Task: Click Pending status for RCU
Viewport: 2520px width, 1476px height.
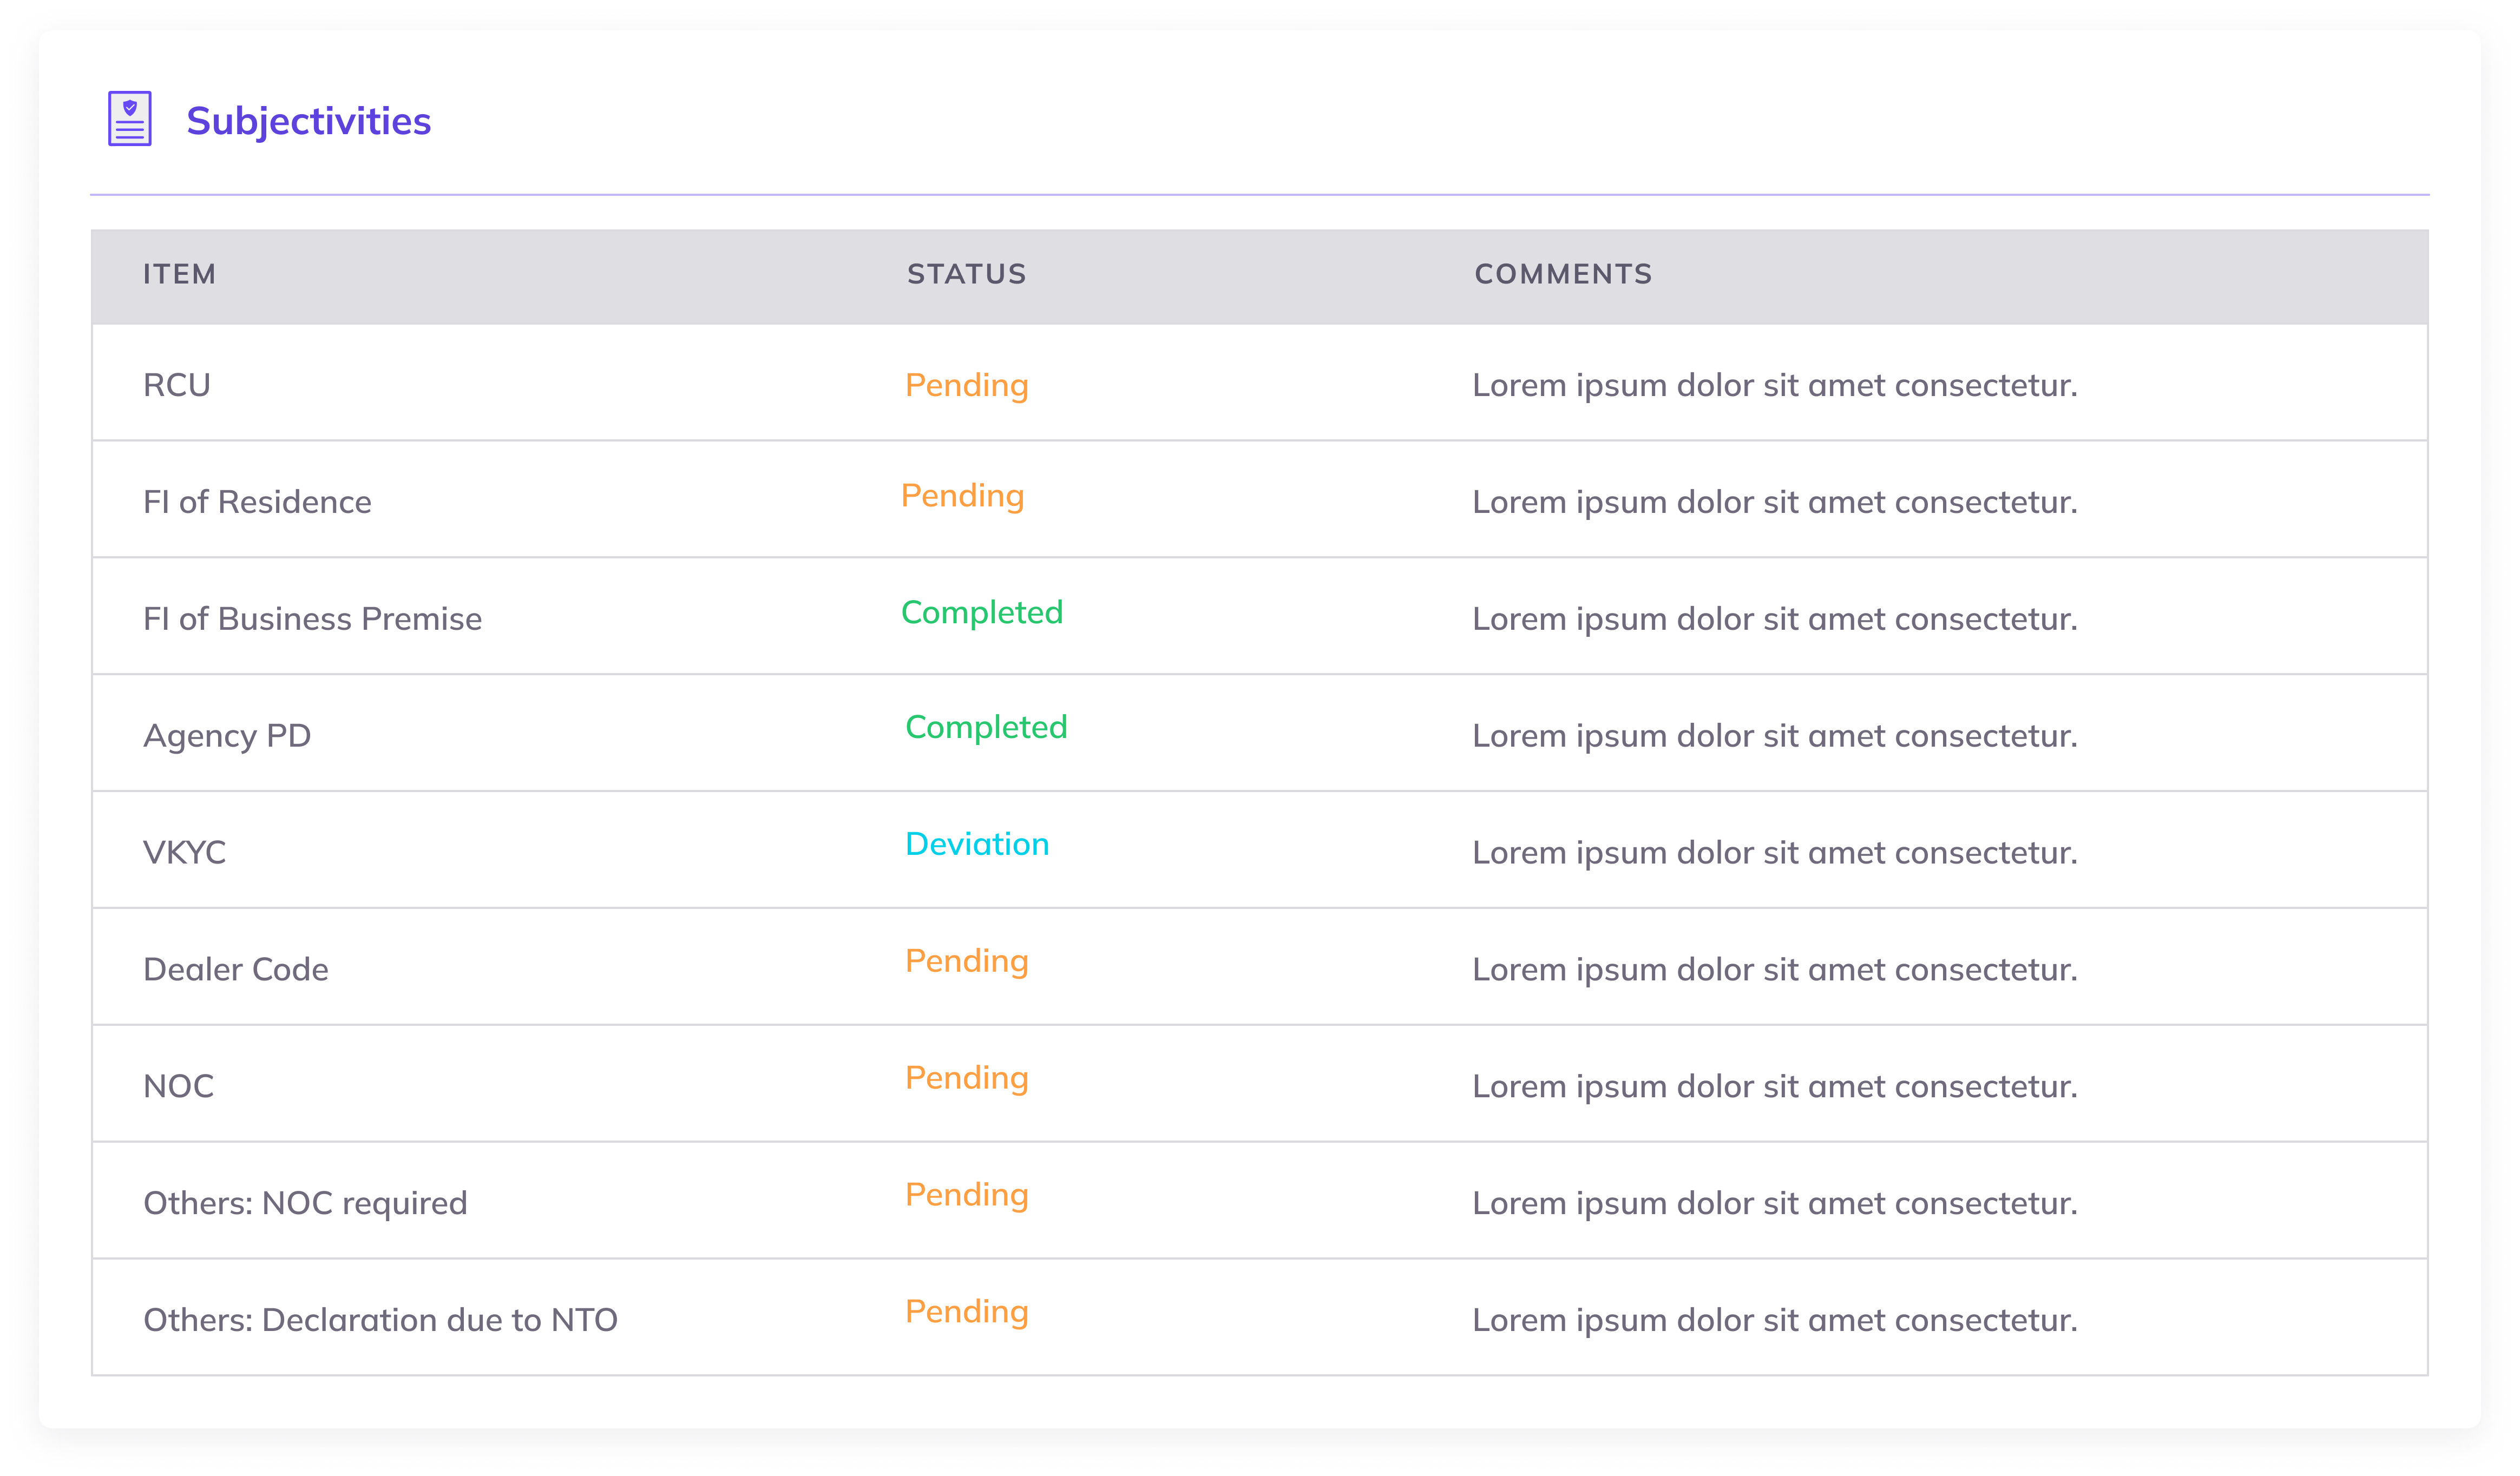Action: [966, 385]
